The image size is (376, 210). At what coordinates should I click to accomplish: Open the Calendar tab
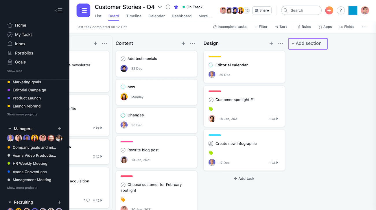point(156,16)
